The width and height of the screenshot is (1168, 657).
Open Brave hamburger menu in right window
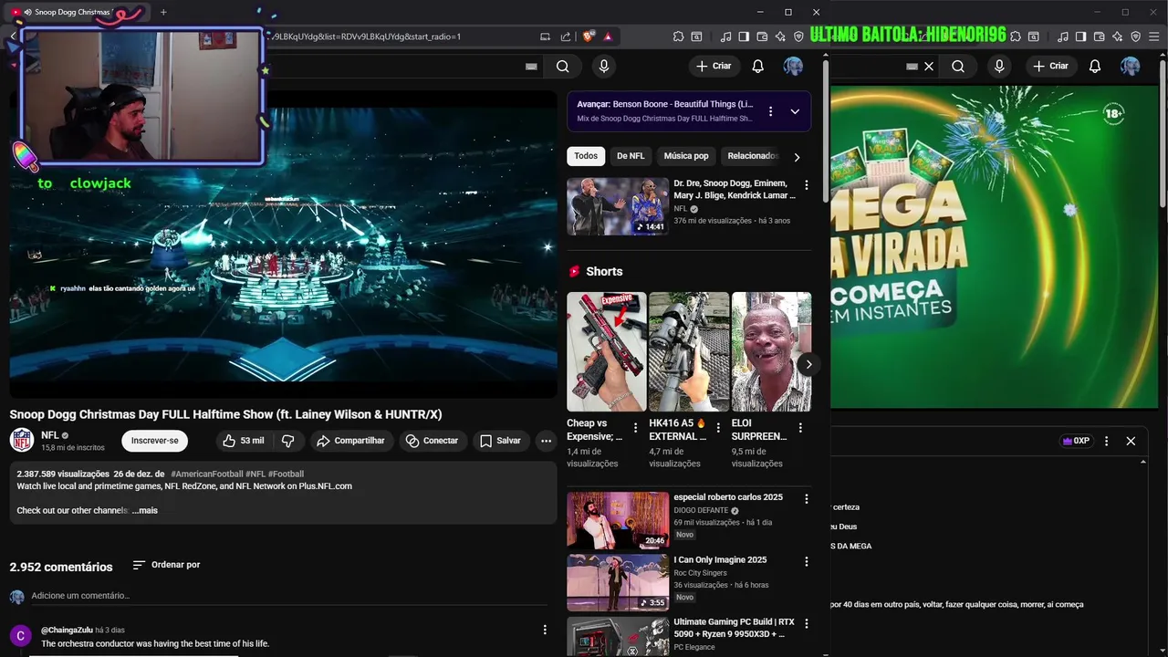(x=1154, y=36)
